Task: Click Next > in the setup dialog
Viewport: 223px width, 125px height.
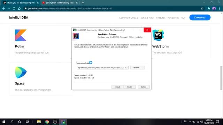Action: click(x=129, y=87)
